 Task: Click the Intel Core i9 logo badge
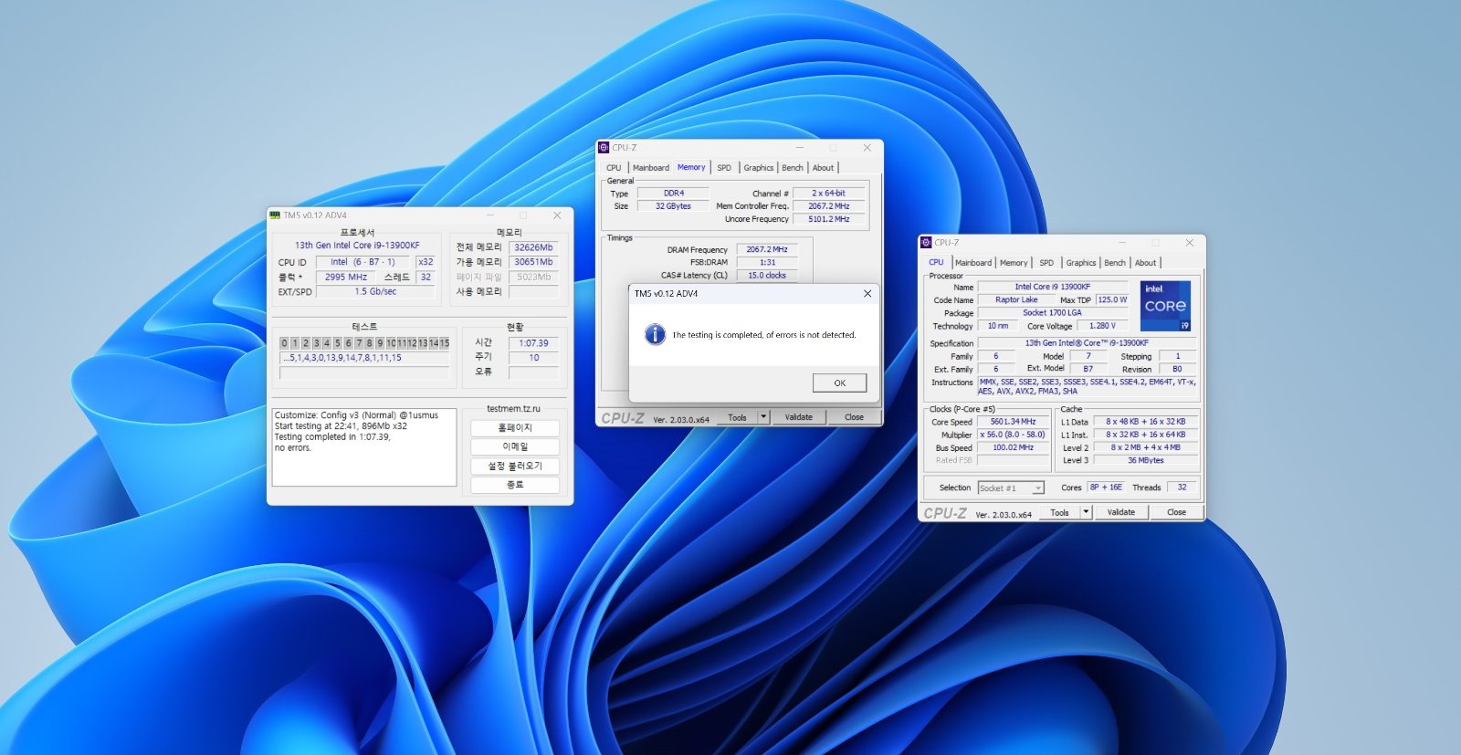(x=1165, y=306)
